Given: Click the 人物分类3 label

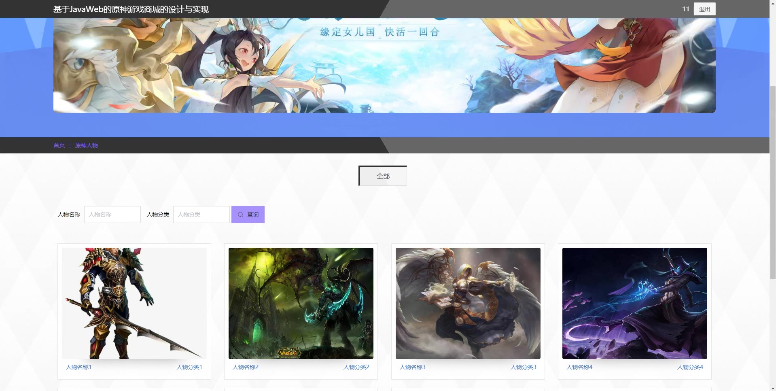Looking at the screenshot, I should coord(524,367).
